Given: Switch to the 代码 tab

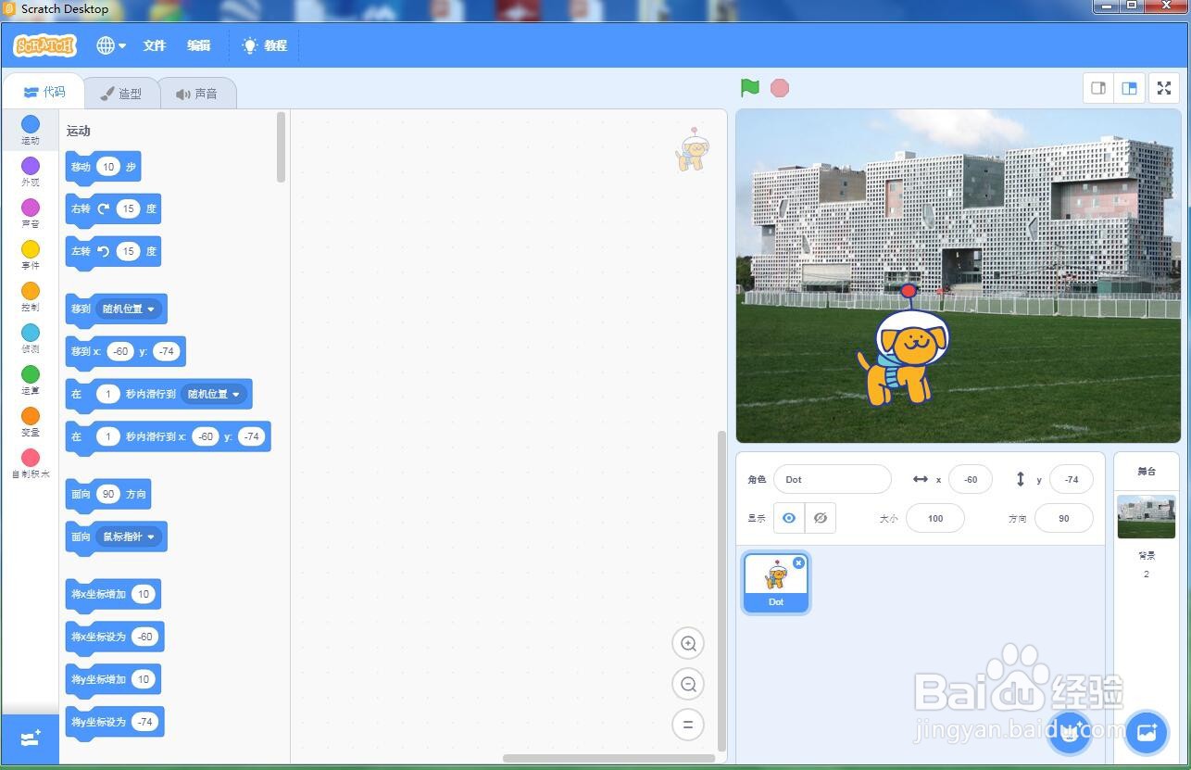Looking at the screenshot, I should (x=44, y=92).
